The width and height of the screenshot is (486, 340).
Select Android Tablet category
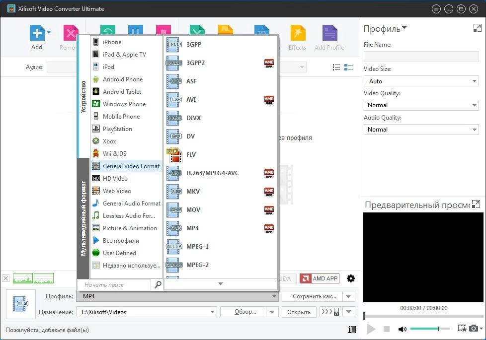click(126, 91)
